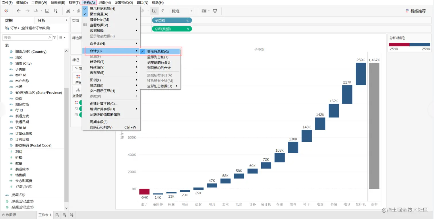Click the gray 总和 total bar

click(374, 126)
